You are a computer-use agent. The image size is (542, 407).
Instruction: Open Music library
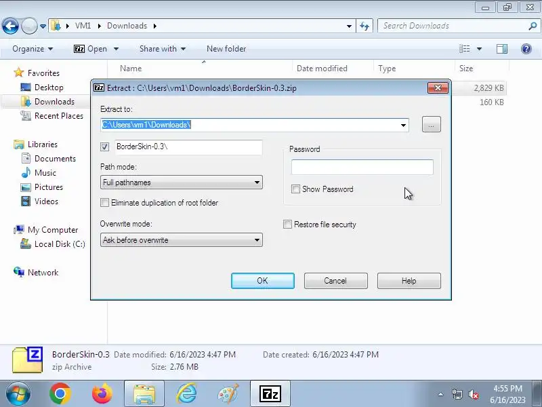pyautogui.click(x=45, y=173)
